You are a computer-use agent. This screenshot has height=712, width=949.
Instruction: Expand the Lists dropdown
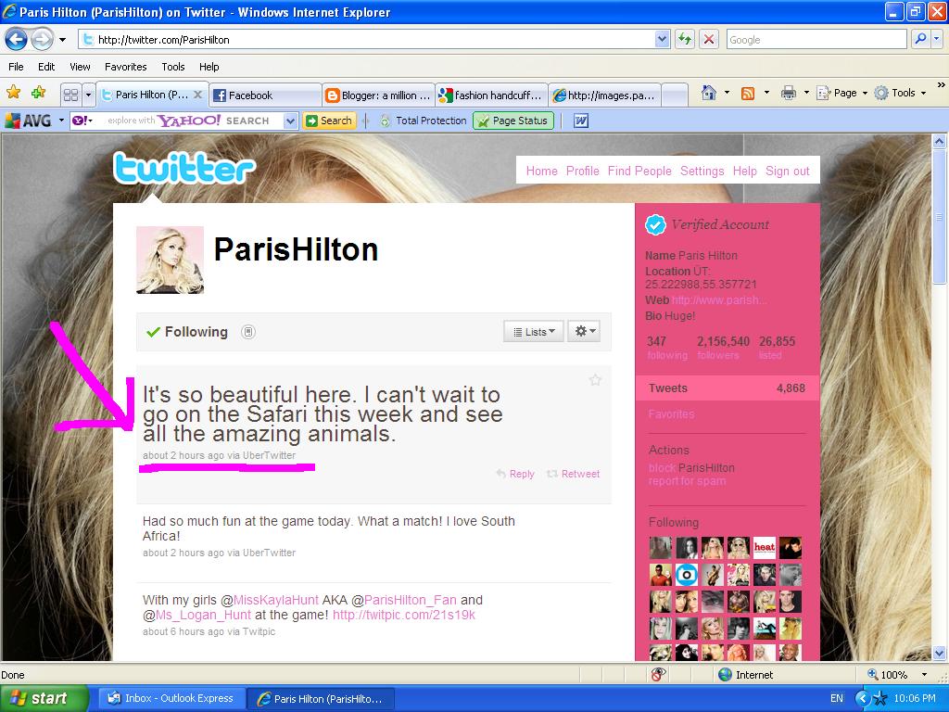pos(533,331)
